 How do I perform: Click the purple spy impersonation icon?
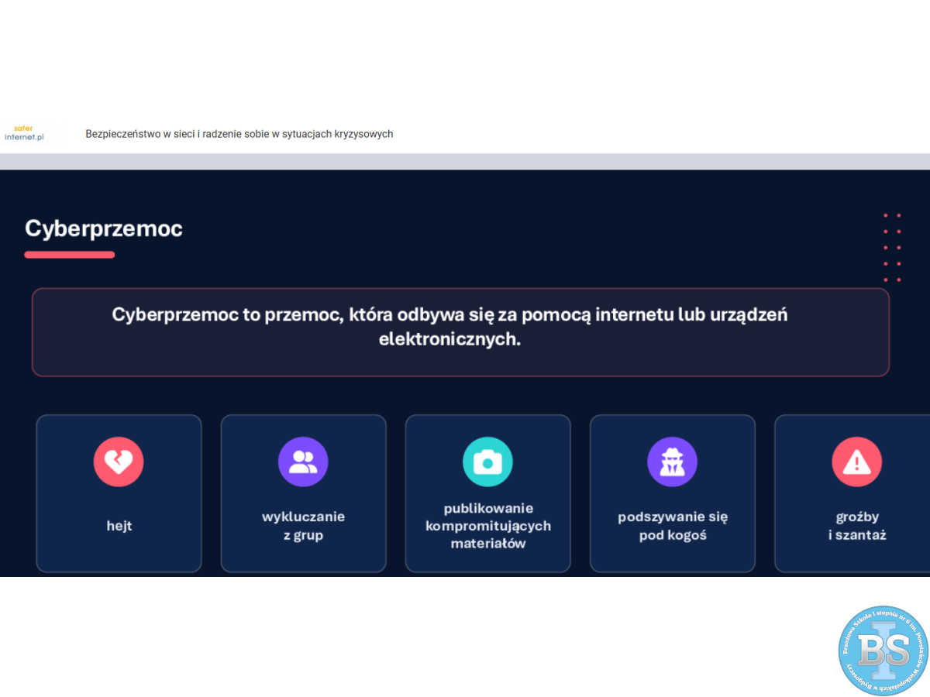coord(672,462)
